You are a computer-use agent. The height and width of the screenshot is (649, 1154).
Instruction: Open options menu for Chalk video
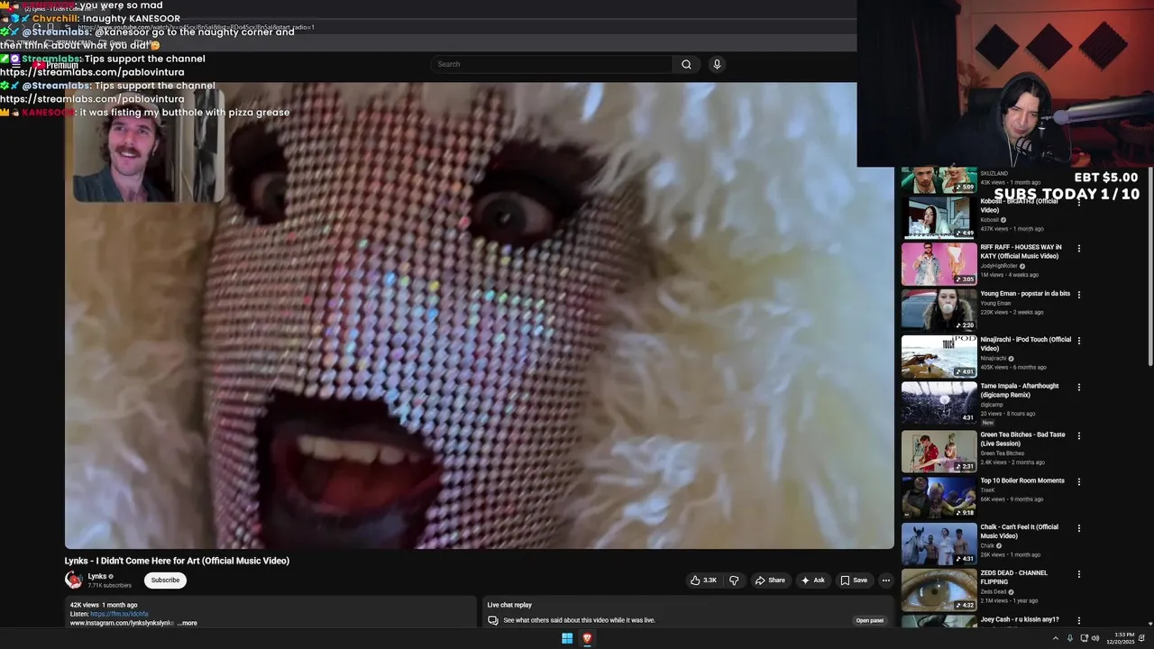coord(1078,528)
